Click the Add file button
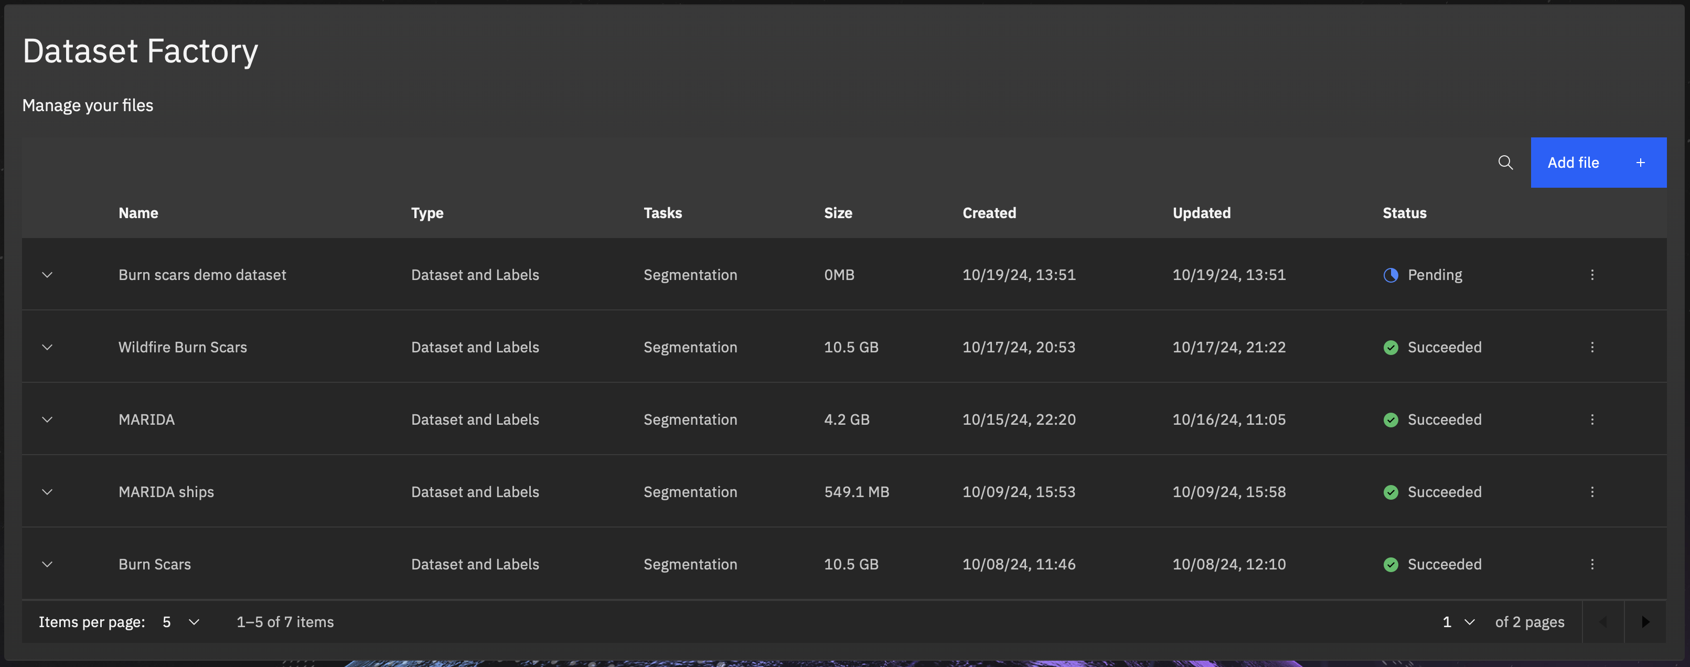 [1598, 162]
